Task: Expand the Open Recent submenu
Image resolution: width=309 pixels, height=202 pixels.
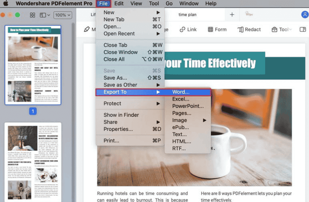Action: point(118,33)
